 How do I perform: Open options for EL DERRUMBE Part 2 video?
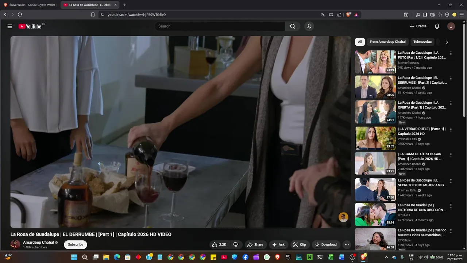[x=451, y=79]
